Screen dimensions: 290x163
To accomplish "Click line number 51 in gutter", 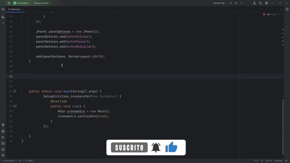I will coord(11,77).
